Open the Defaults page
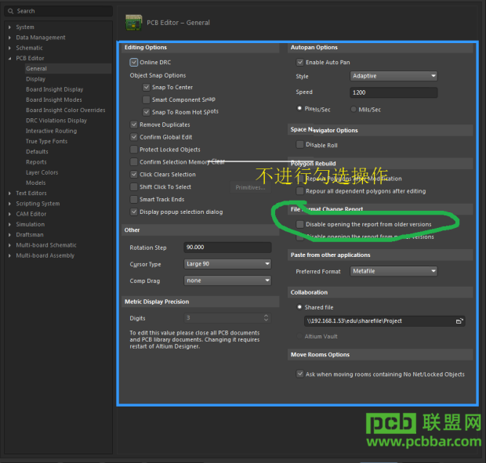This screenshot has width=486, height=463. pos(37,152)
